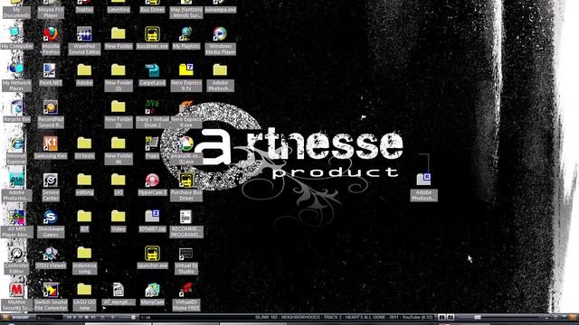Open the UO folder
The width and height of the screenshot is (579, 325).
(x=119, y=181)
